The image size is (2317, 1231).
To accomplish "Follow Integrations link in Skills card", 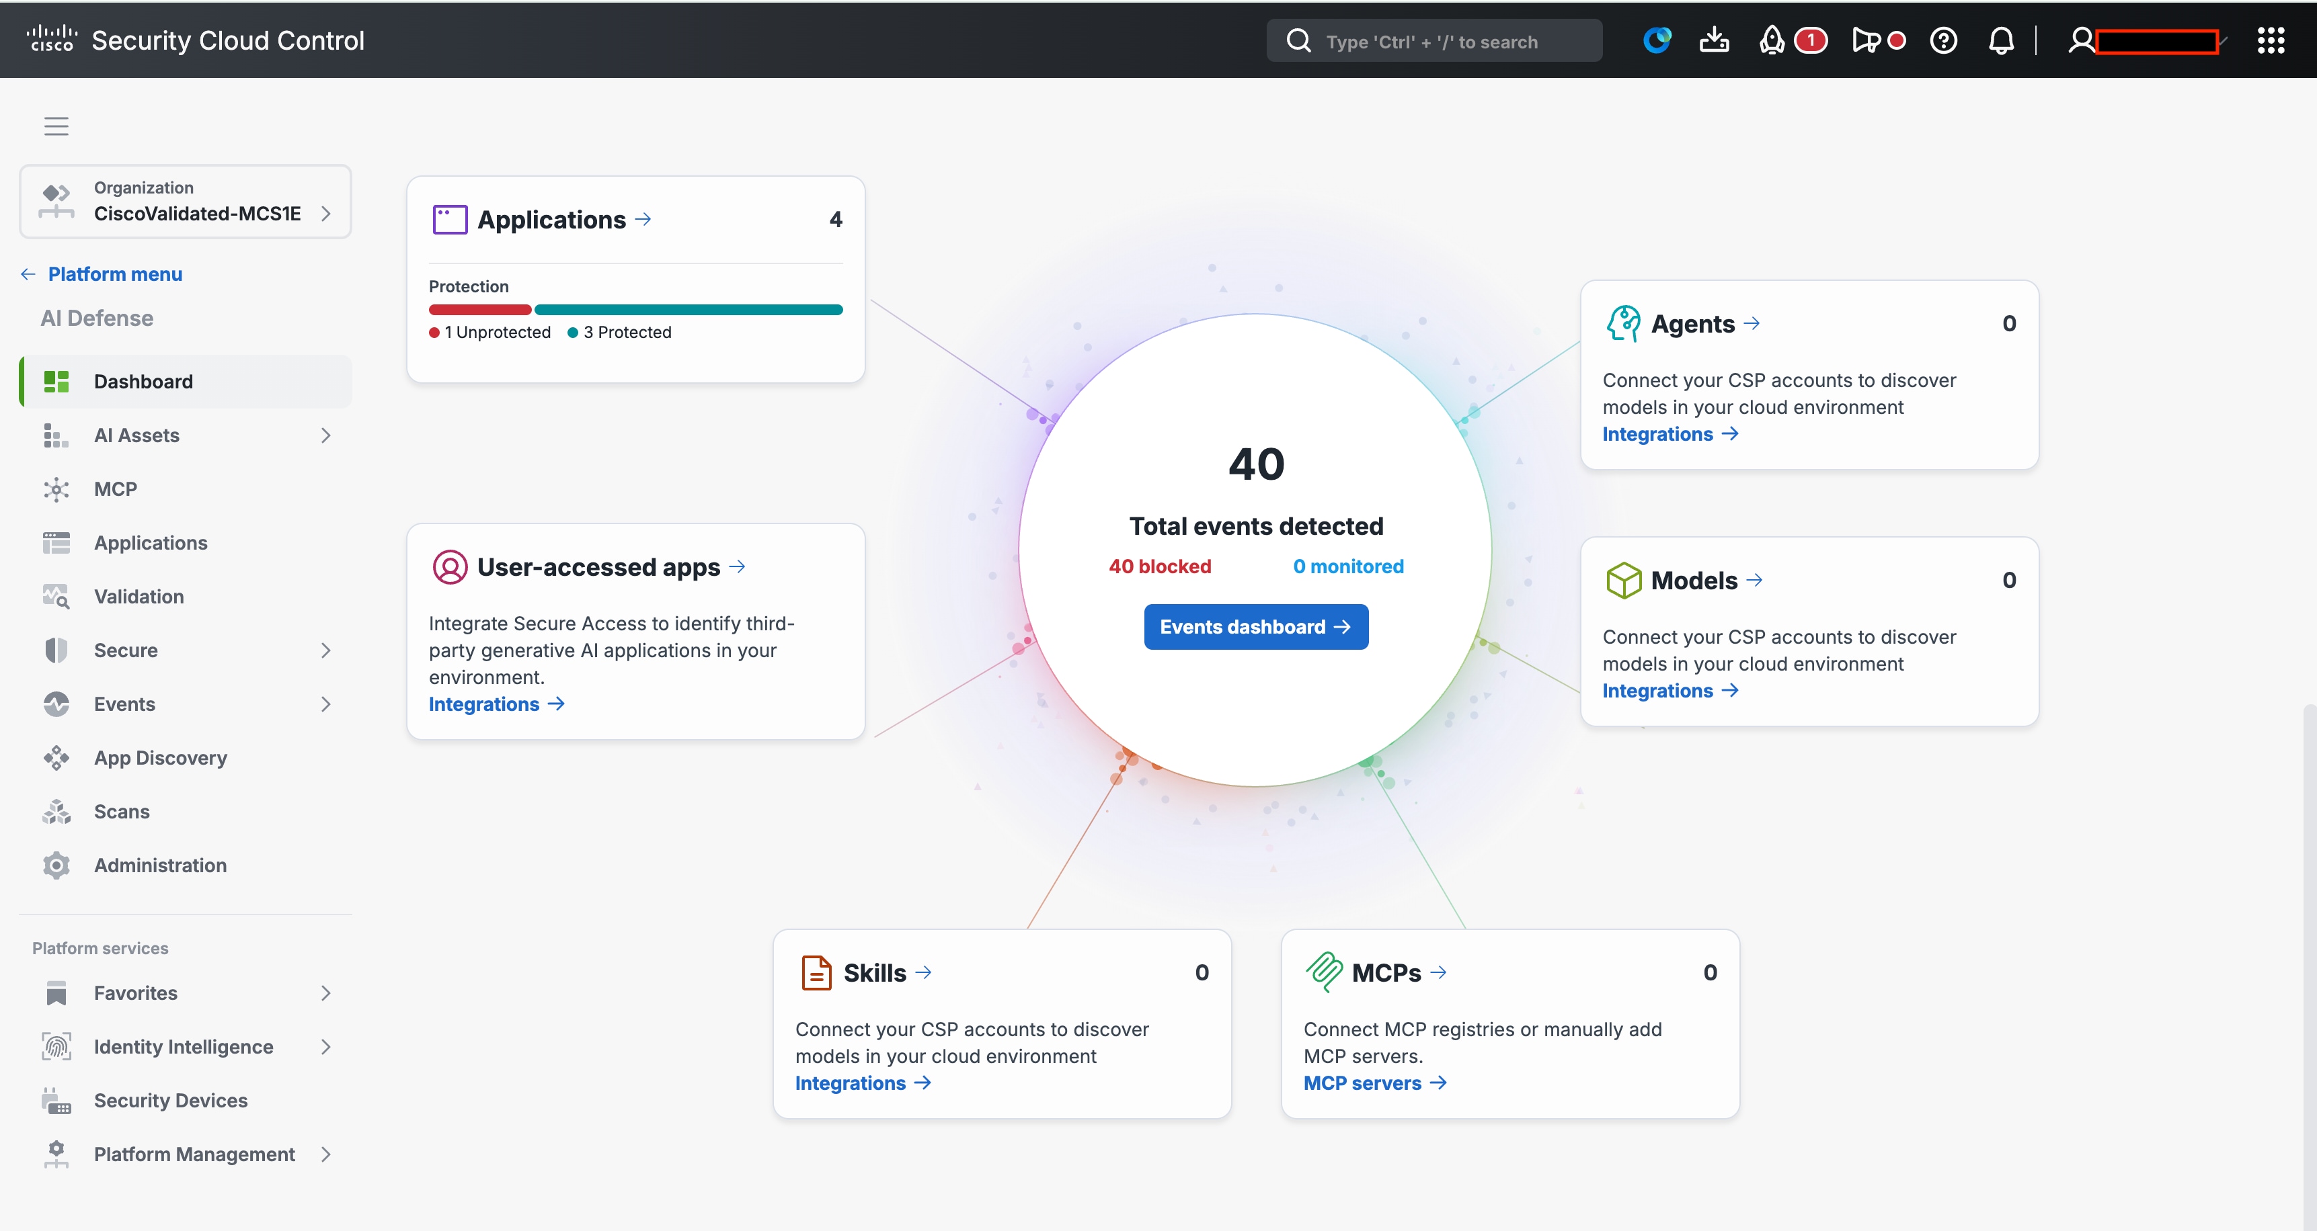I will 863,1084.
